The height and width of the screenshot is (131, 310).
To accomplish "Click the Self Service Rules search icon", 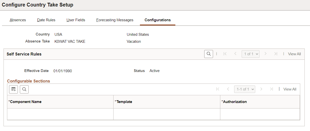I will click(209, 54).
